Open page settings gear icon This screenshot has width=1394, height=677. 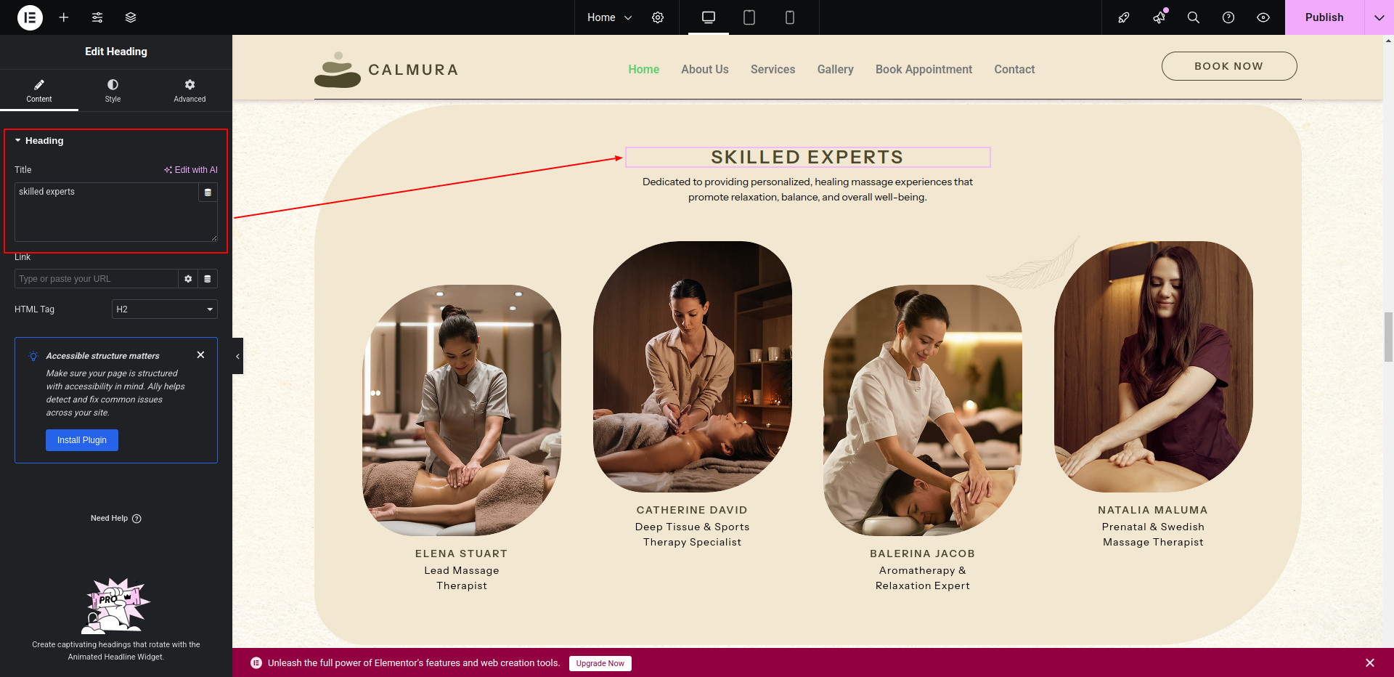tap(658, 17)
